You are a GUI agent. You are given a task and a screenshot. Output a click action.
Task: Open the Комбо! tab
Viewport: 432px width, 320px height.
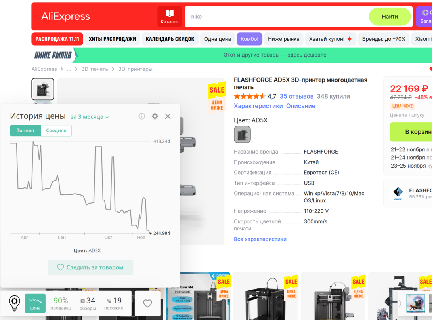point(249,39)
